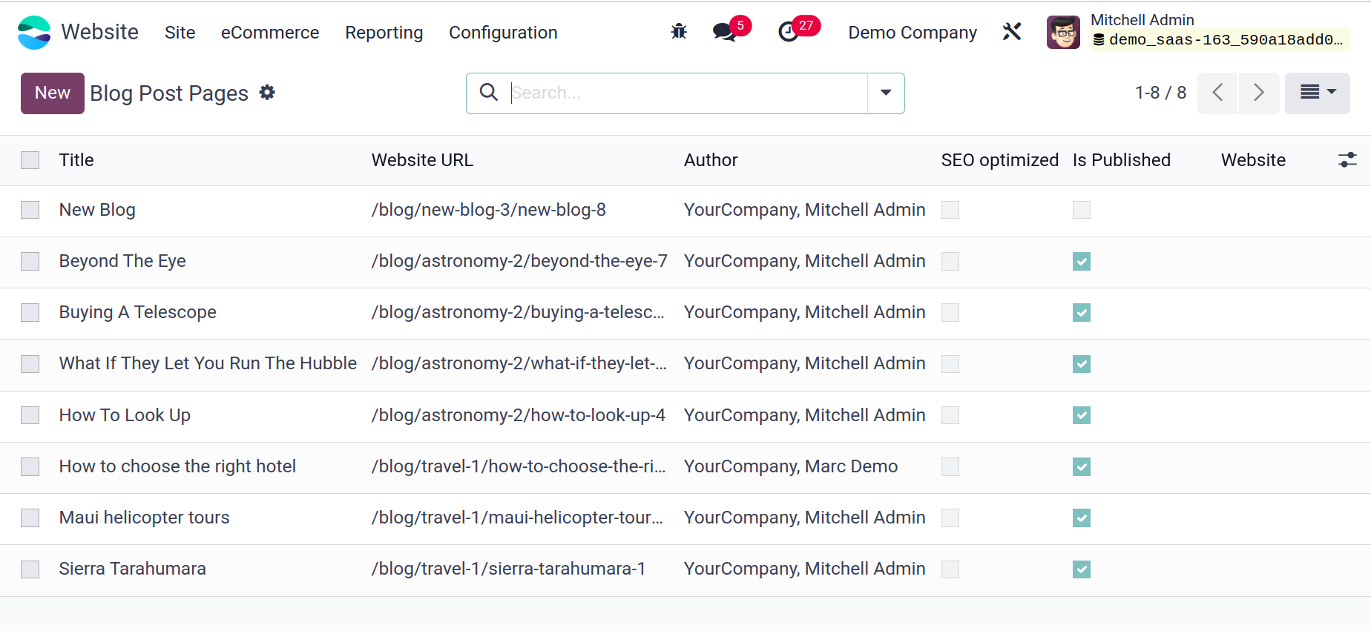
Task: Open the What If They Let You Run The Hubble post
Action: (x=208, y=363)
